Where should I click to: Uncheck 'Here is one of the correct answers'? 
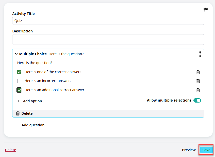tap(19, 72)
